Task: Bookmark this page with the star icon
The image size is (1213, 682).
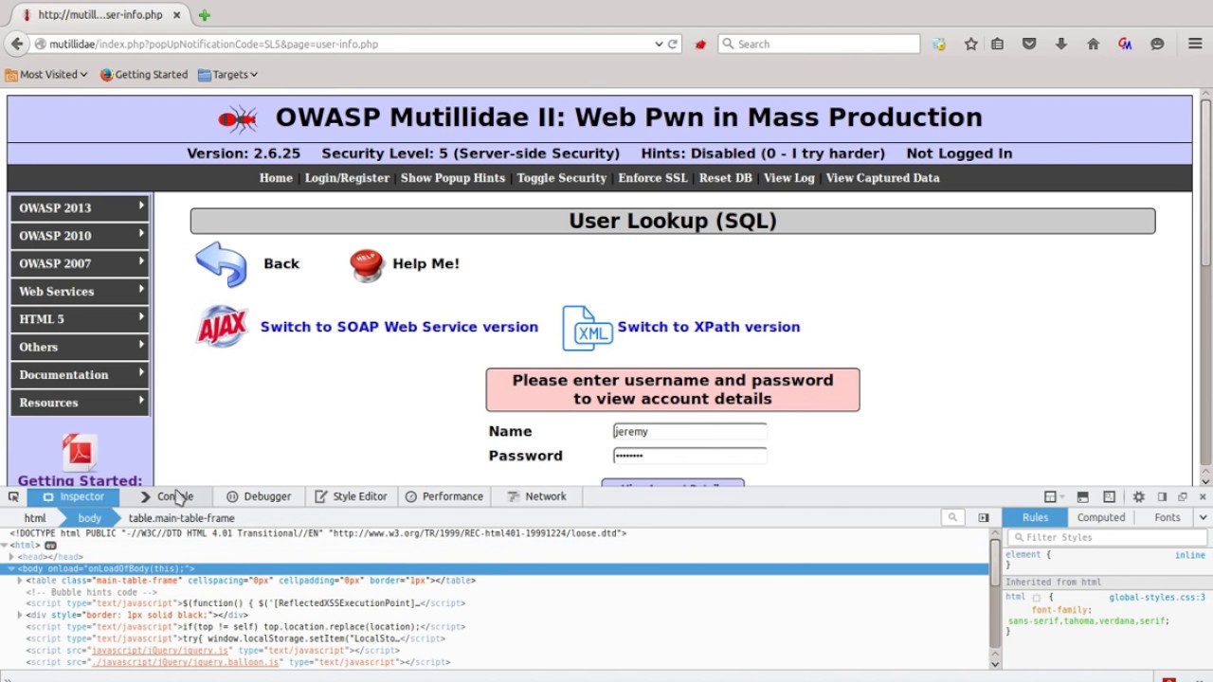Action: (970, 44)
